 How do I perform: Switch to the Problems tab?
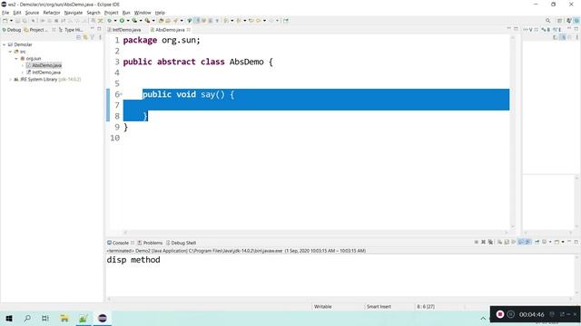[x=150, y=243]
